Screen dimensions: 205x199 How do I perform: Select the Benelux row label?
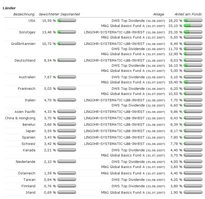pyautogui.click(x=29, y=125)
